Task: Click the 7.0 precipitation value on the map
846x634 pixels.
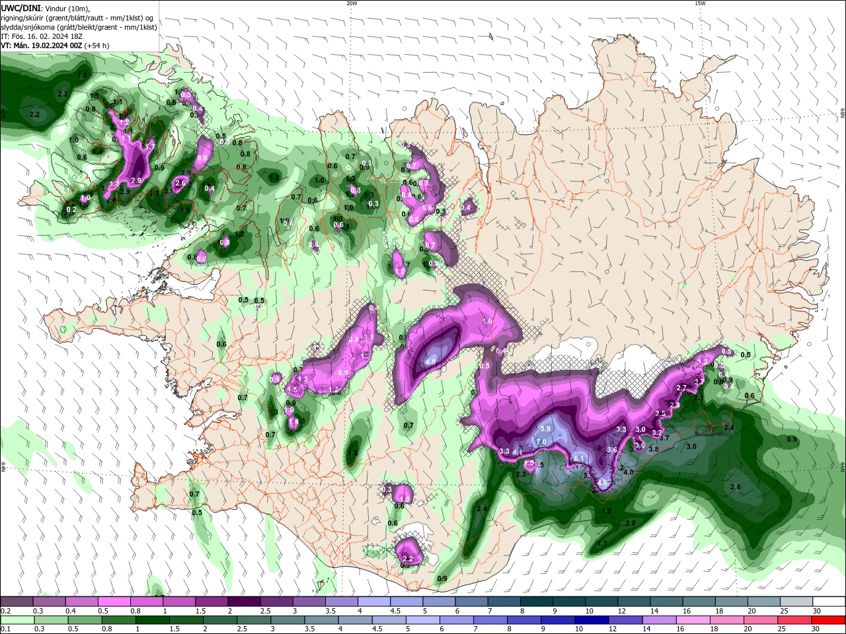Action: tap(541, 442)
